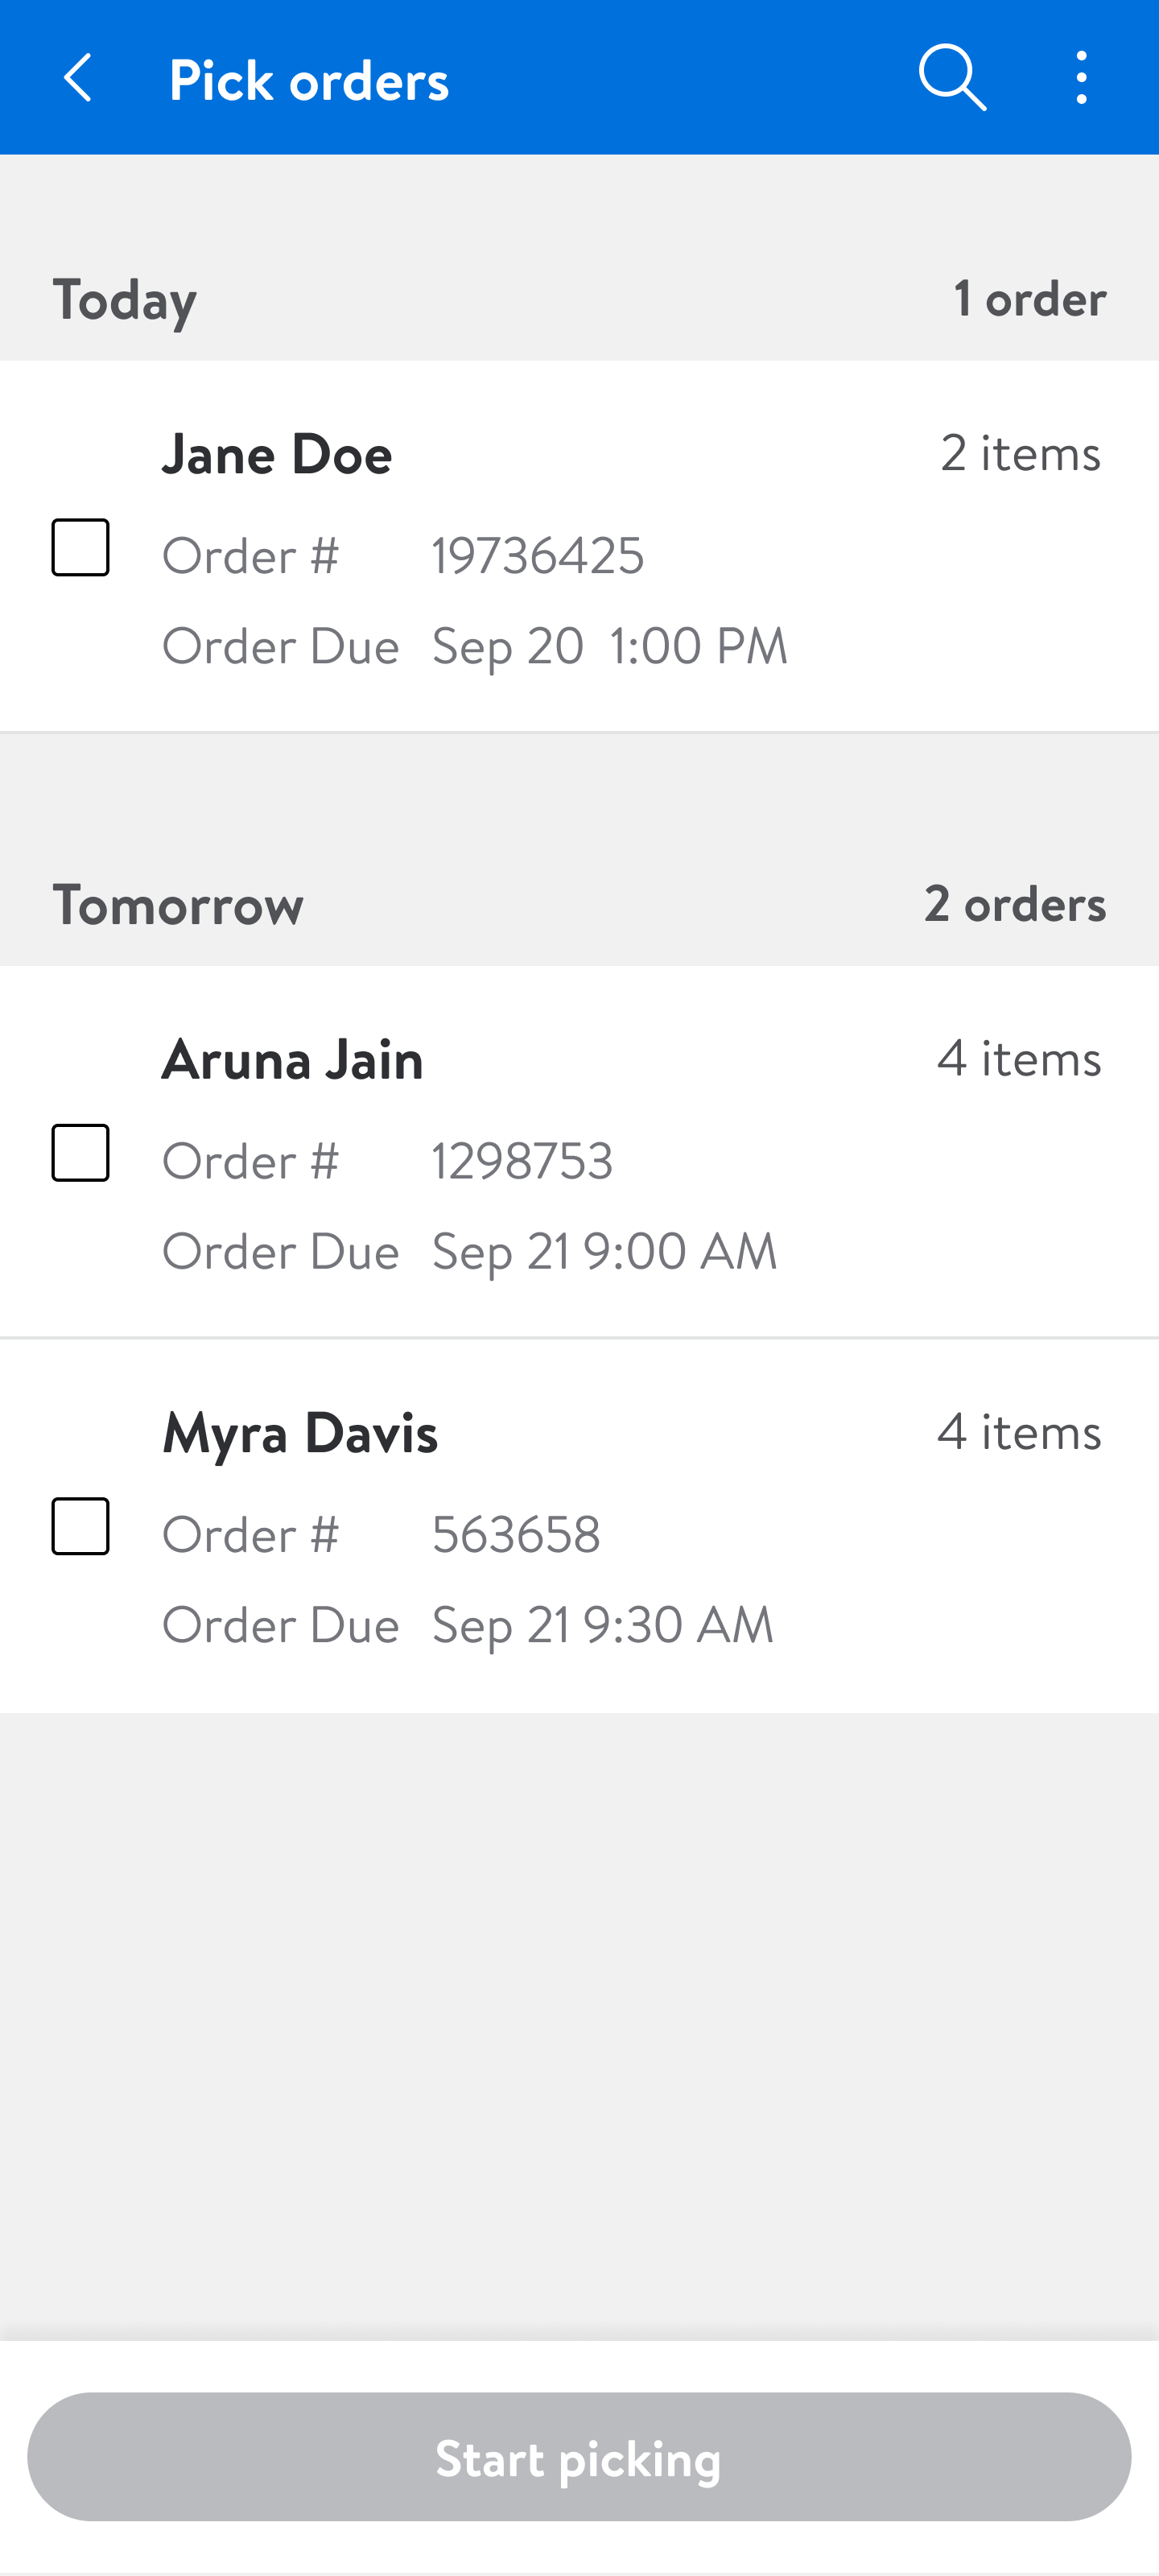Click the Tomorrow section header

point(178,904)
